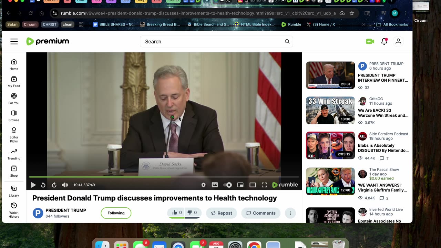The width and height of the screenshot is (441, 248).
Task: Click the PRESIDENT TRUMP channel avatar
Action: click(38, 213)
